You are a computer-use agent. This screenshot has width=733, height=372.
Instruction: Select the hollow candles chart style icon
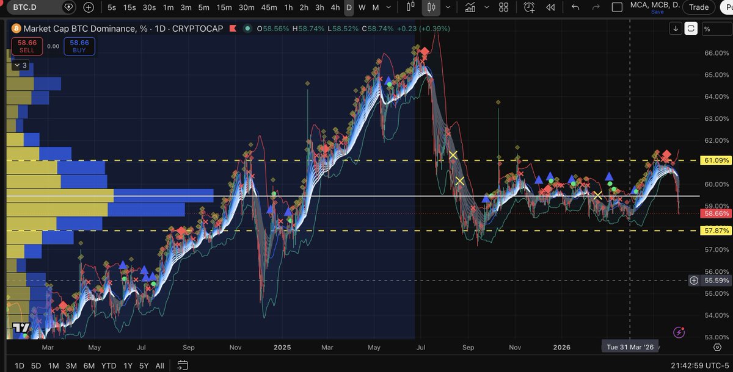pos(411,7)
